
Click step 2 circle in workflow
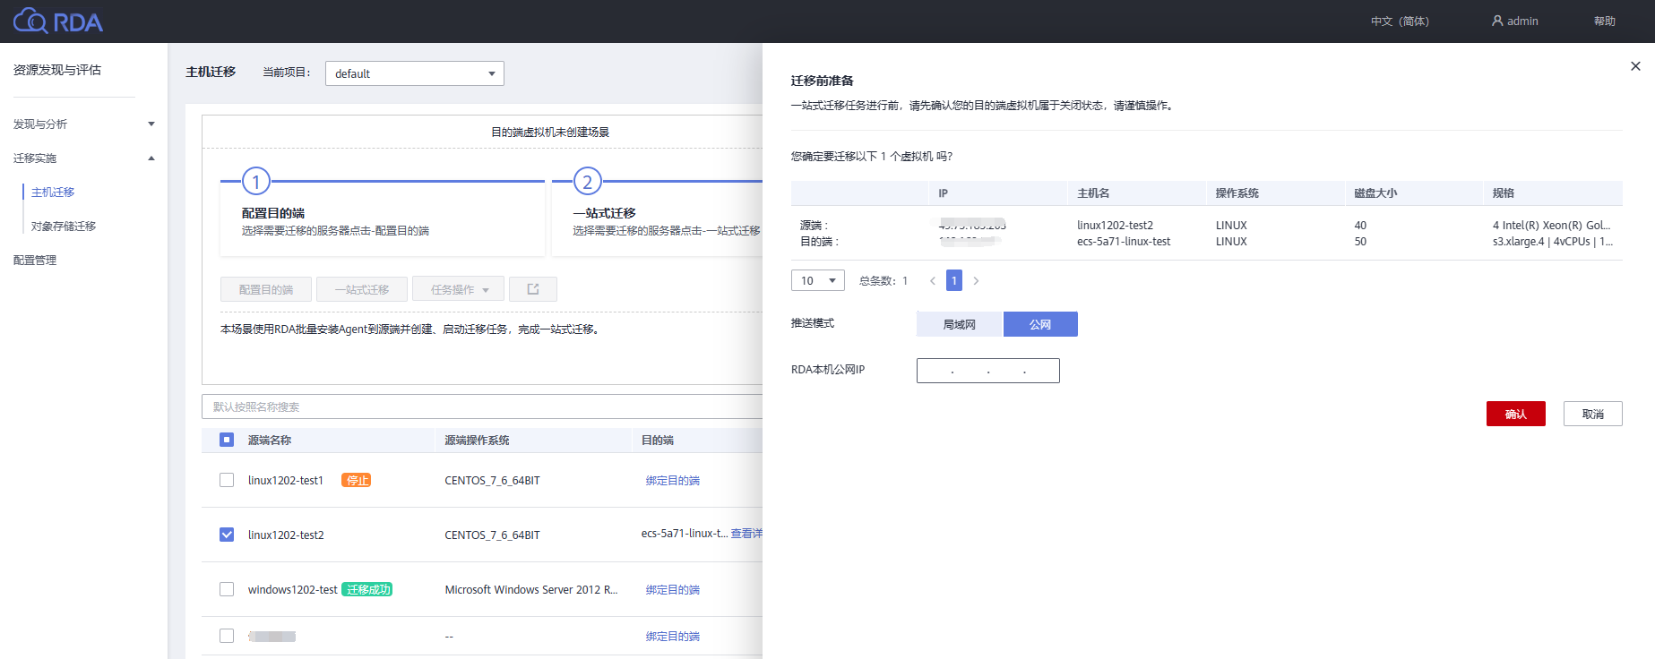tap(587, 182)
